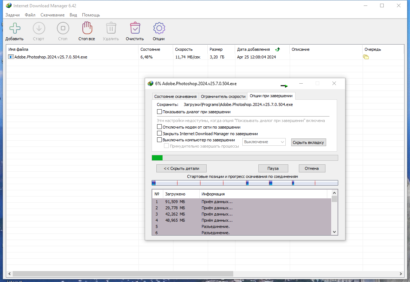Switch to Ограничитель скорости tab
This screenshot has height=282, width=410.
pyautogui.click(x=223, y=96)
